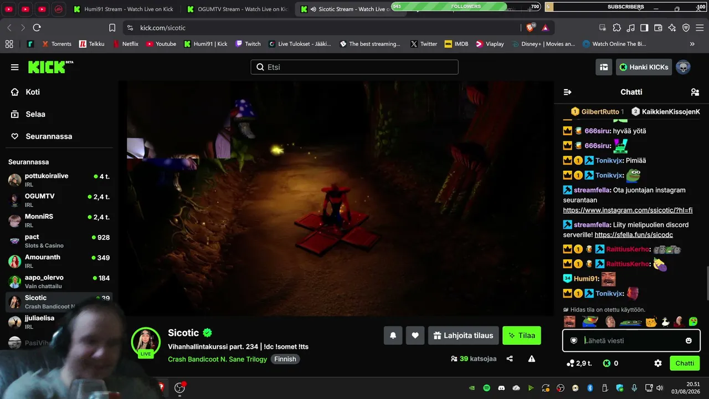Viewport: 709px width, 399px height.
Task: Click the Lähetä viesti chat input
Action: click(631, 340)
